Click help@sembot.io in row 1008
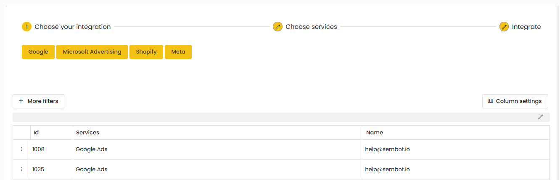This screenshot has height=180, width=560. pyautogui.click(x=387, y=149)
